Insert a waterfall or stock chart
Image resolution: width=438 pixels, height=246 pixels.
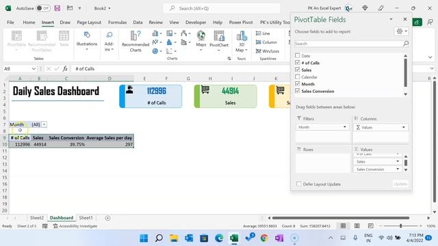coord(185,33)
